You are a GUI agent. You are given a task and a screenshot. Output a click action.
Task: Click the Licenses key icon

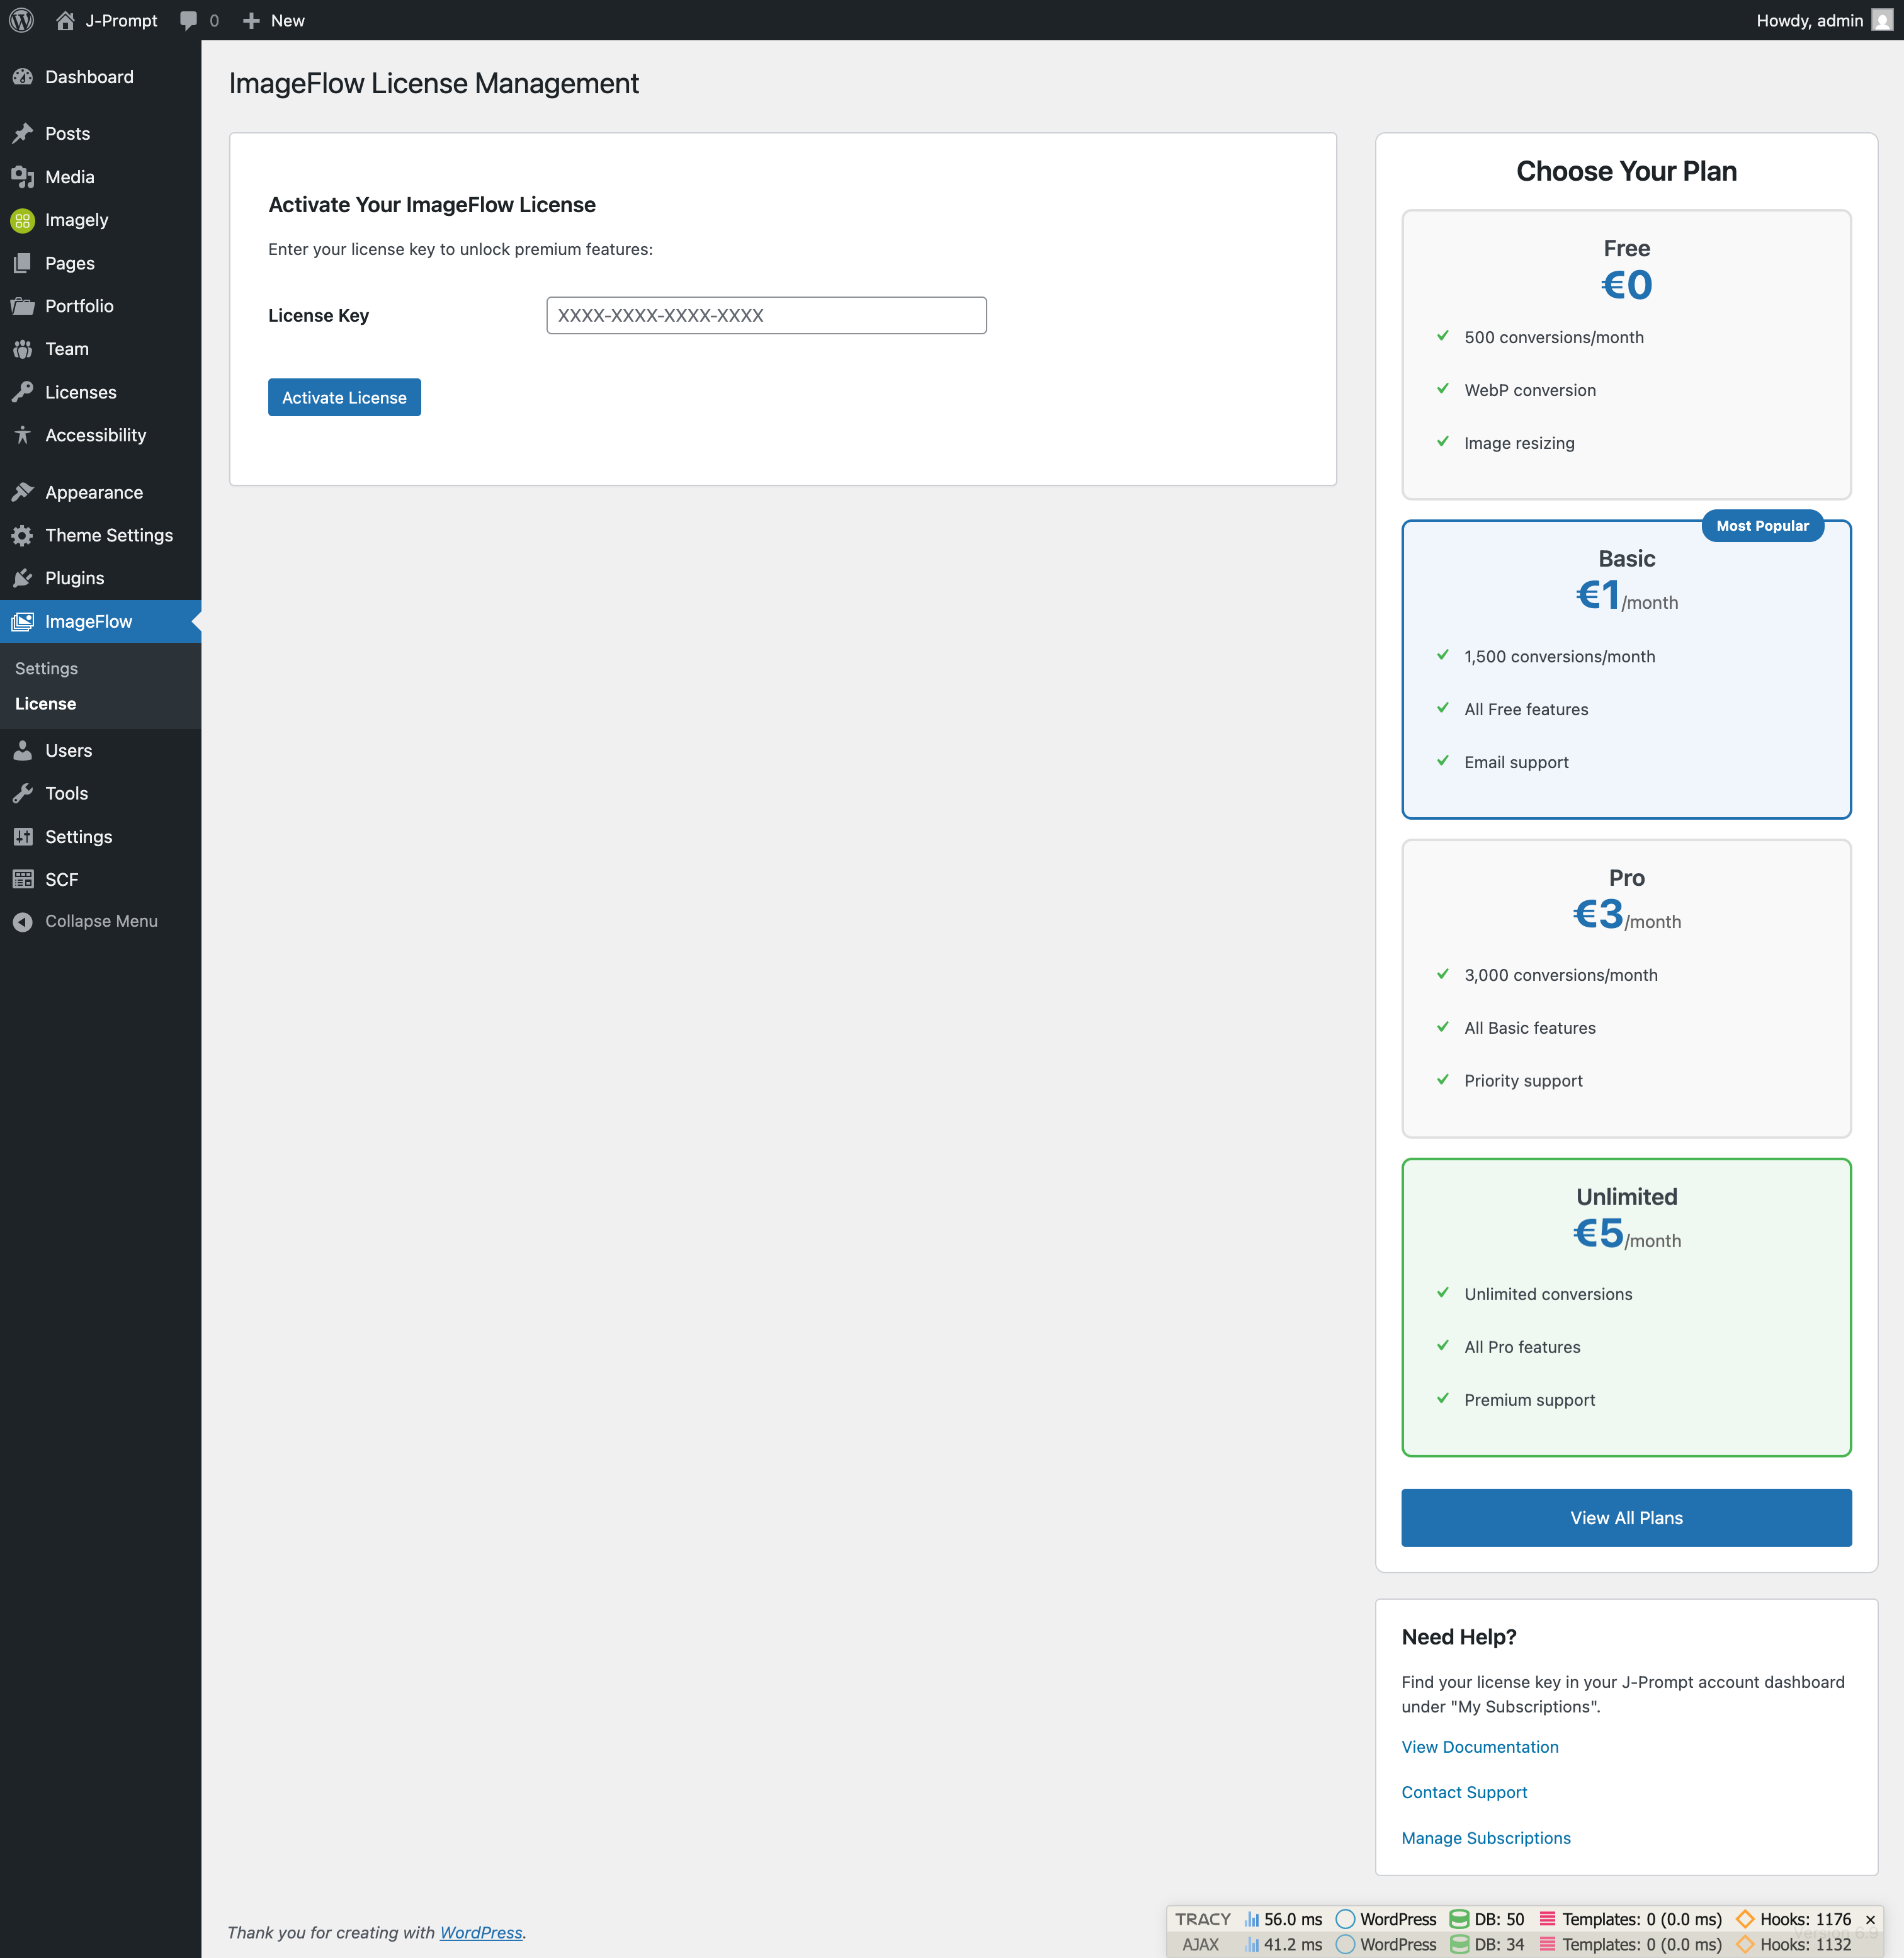click(24, 392)
